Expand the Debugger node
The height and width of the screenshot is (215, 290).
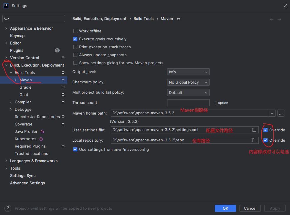point(11,109)
